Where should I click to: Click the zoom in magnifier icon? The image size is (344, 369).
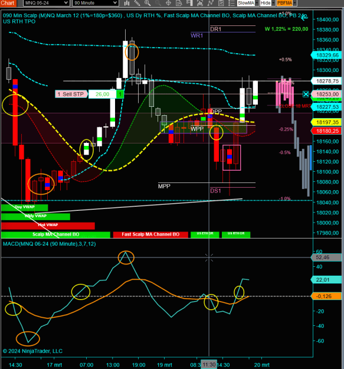point(148,3)
